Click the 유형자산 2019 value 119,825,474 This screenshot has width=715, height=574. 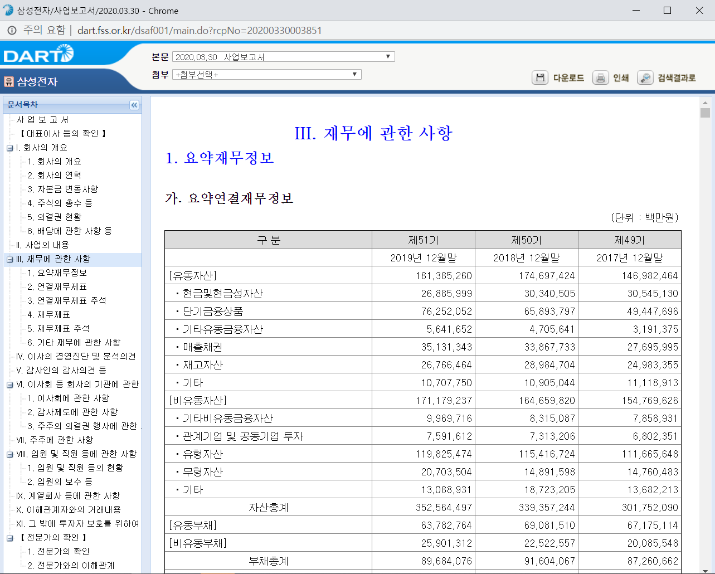[444, 454]
